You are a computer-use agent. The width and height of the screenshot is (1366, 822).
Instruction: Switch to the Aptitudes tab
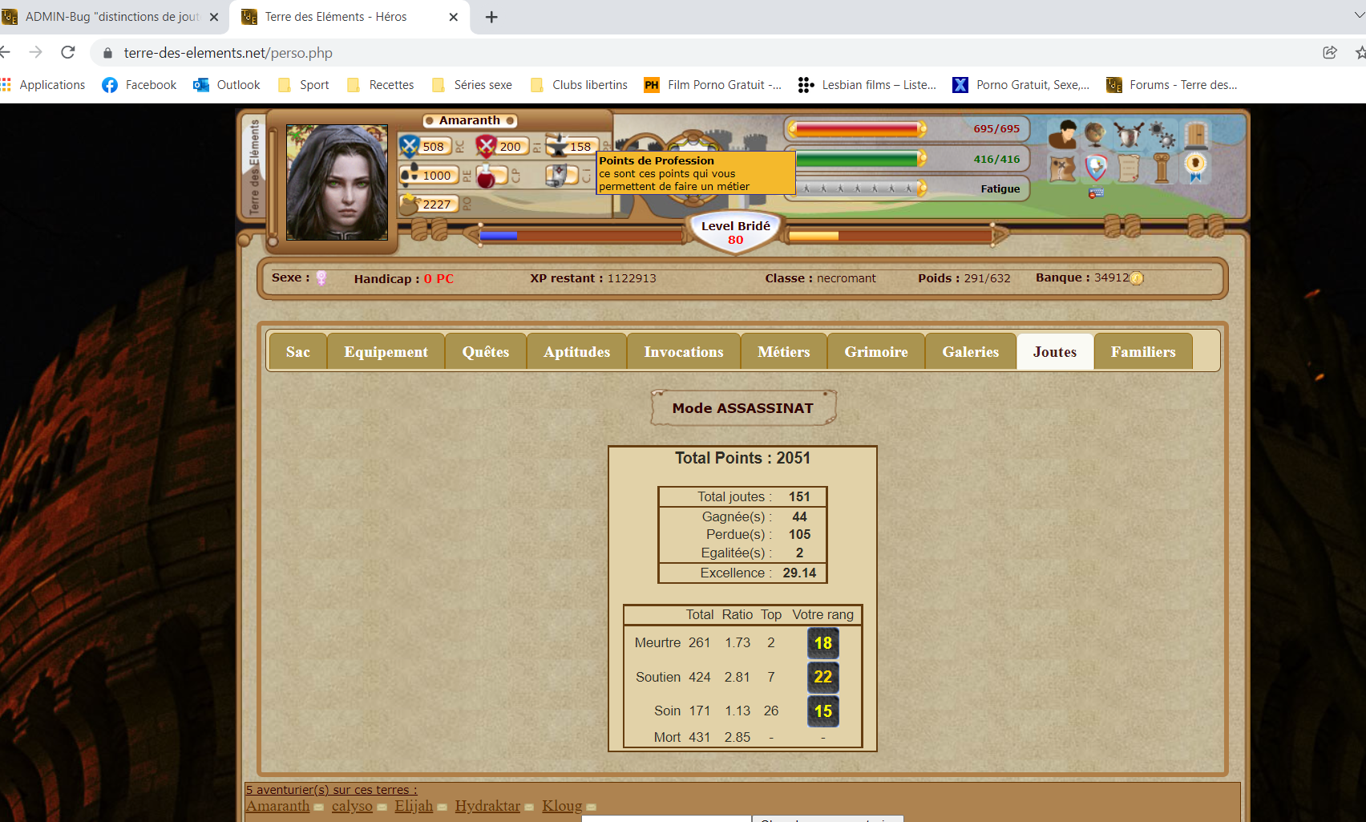577,352
